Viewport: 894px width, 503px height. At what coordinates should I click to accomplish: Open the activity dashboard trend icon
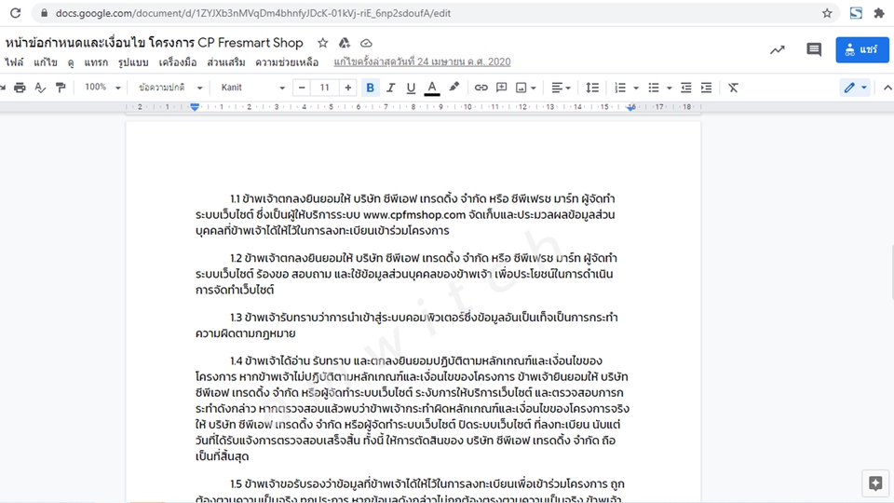[x=777, y=49]
